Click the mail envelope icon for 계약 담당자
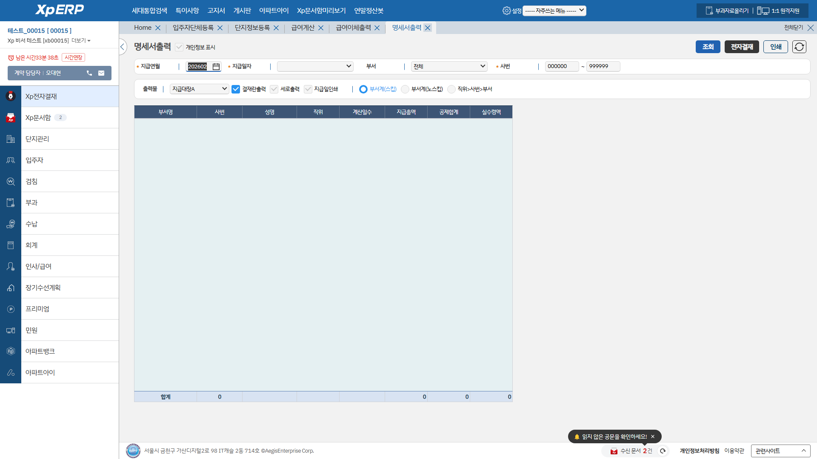This screenshot has width=817, height=459. pos(101,73)
